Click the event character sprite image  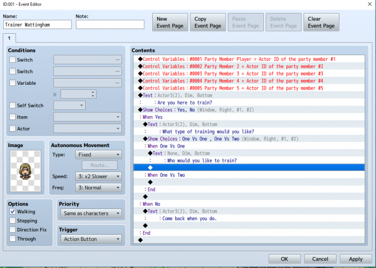tap(25, 171)
